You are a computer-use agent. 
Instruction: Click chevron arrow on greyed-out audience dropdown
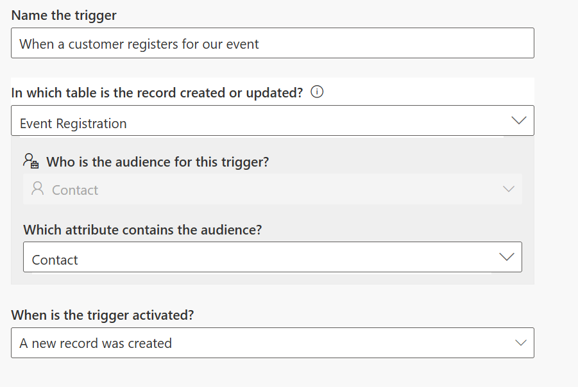coord(509,189)
